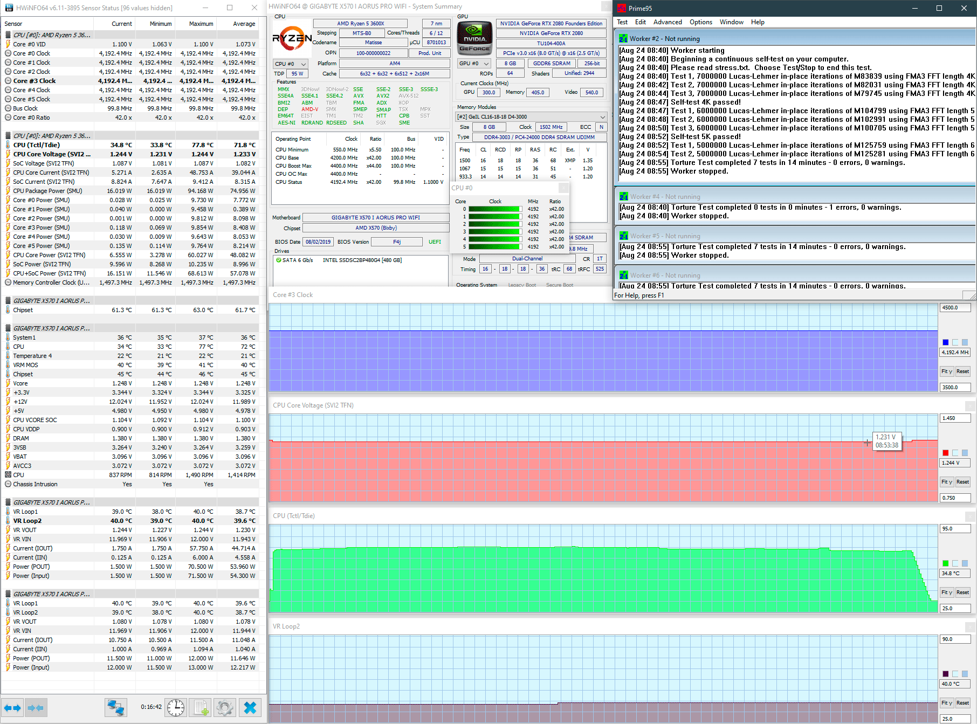Start logging with the sheet plus icon
Viewport: 977px width, 724px height.
[x=201, y=707]
